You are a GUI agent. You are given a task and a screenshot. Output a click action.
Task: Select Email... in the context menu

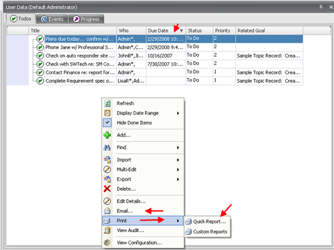(143, 211)
